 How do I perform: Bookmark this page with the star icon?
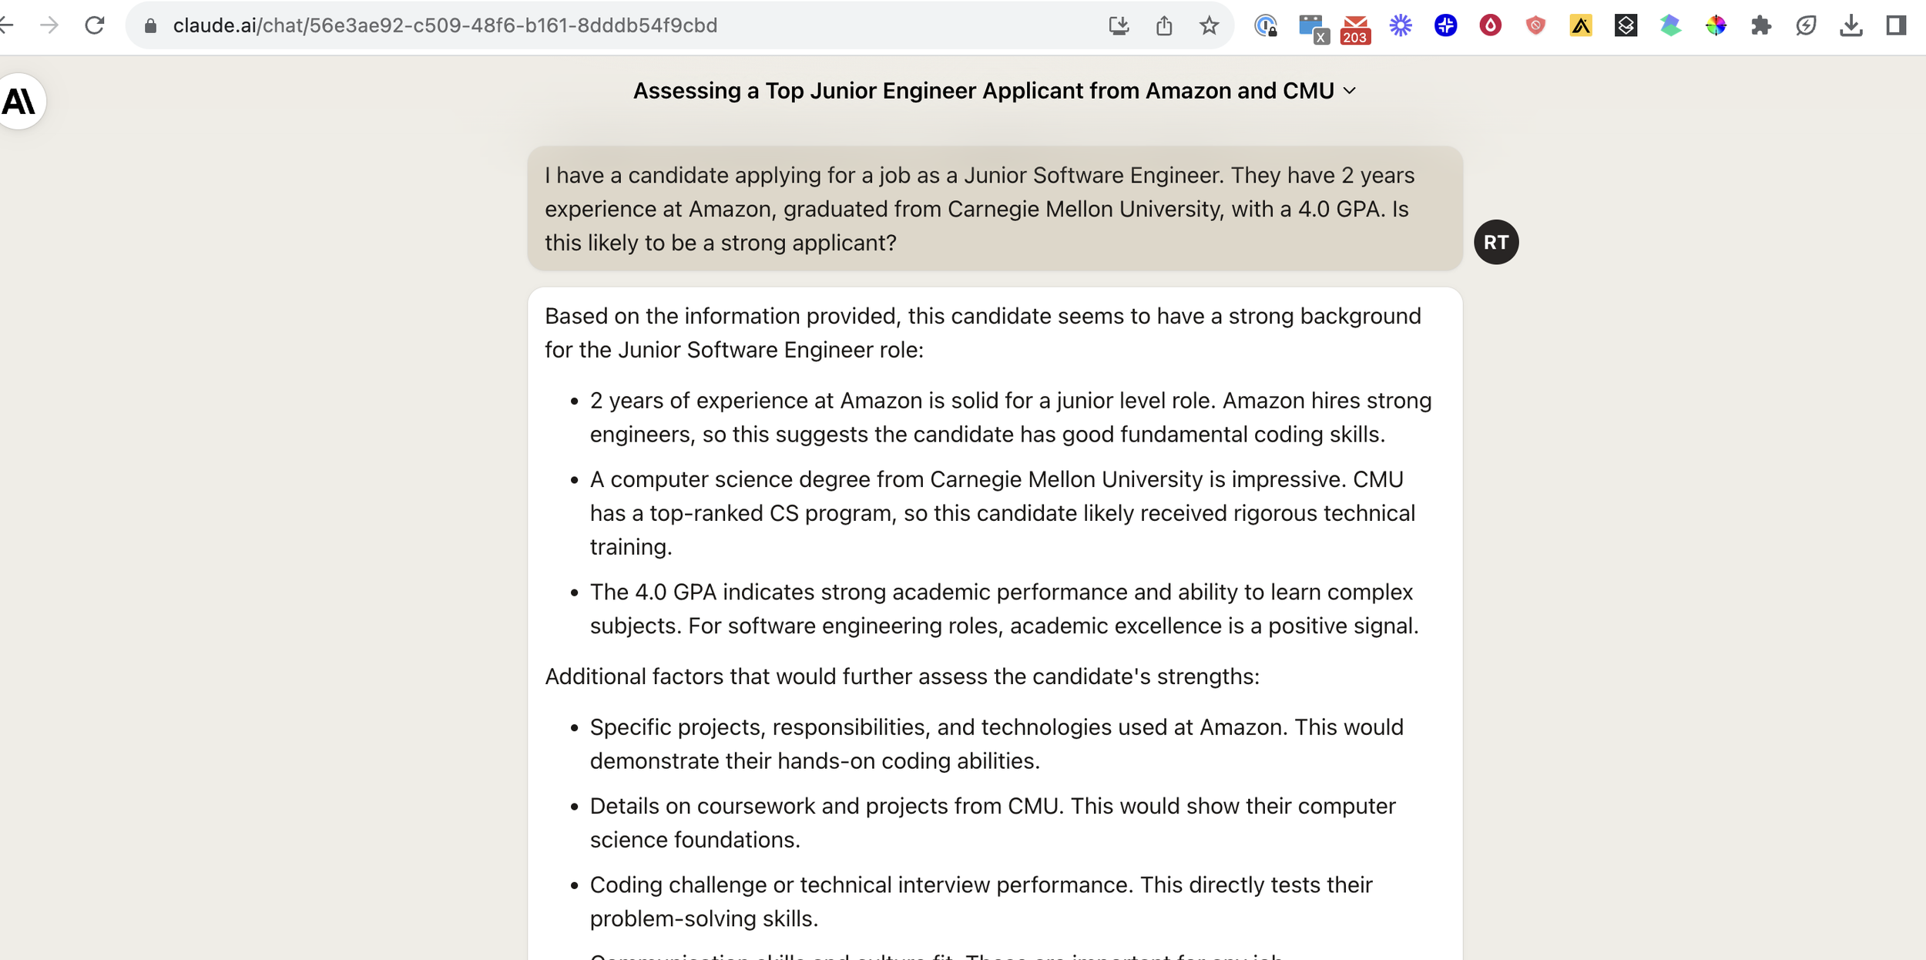1209,25
